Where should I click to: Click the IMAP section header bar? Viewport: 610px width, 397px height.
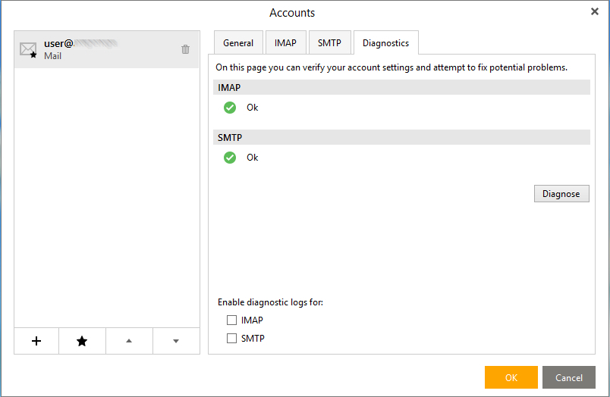point(401,88)
